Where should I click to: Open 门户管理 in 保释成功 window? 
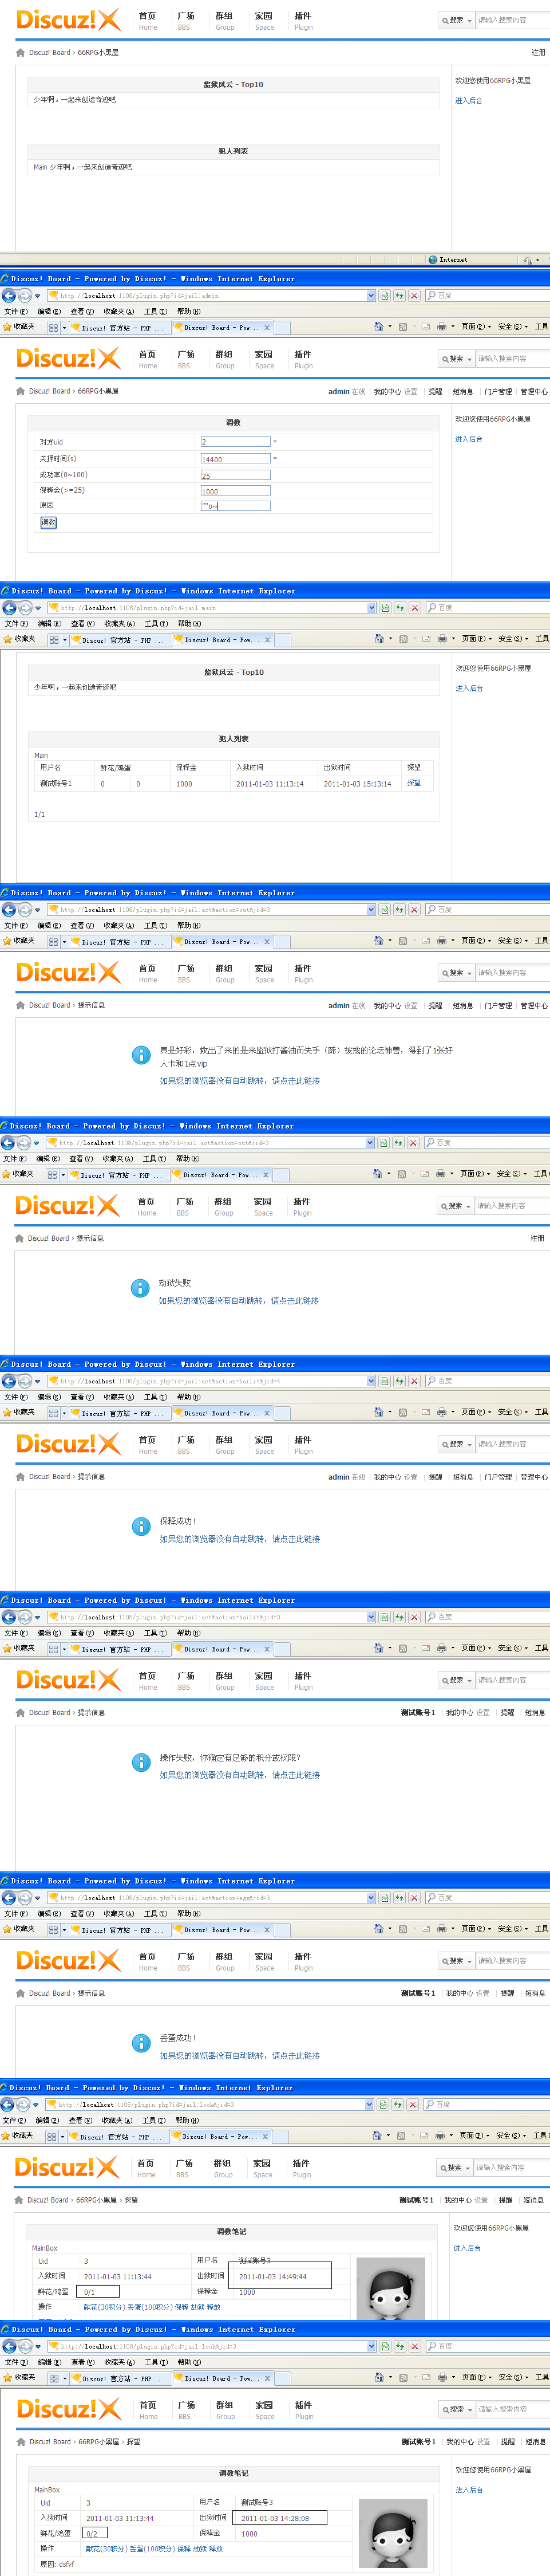(498, 1476)
